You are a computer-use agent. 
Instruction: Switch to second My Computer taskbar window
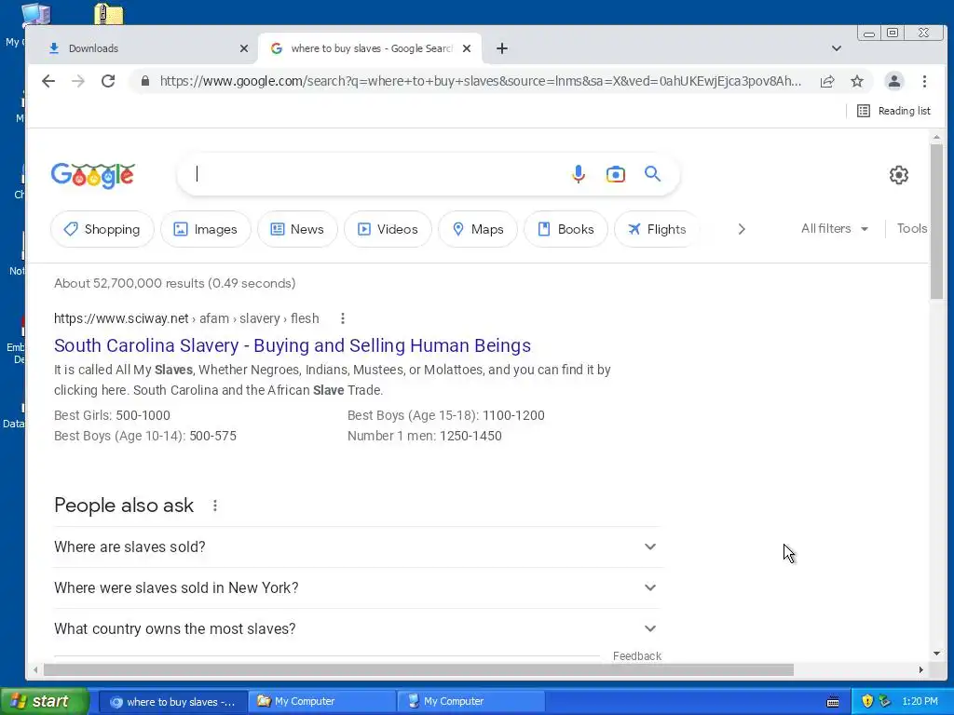click(470, 702)
